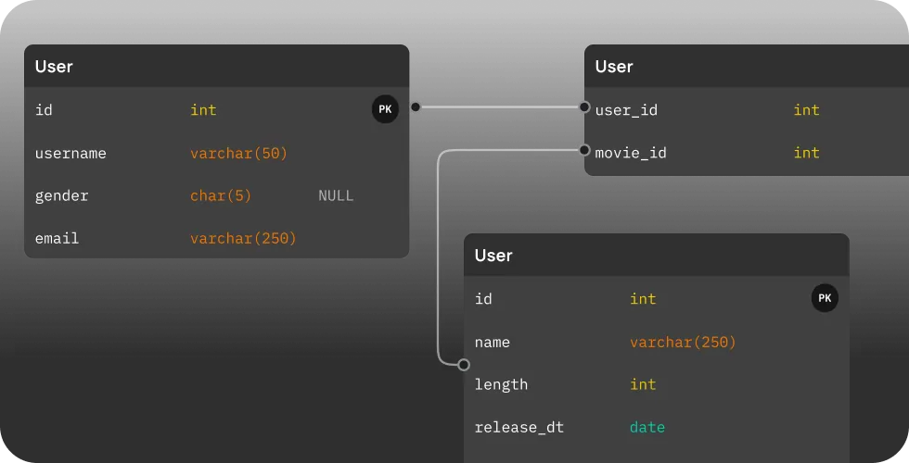Click the date data type

[x=647, y=427]
